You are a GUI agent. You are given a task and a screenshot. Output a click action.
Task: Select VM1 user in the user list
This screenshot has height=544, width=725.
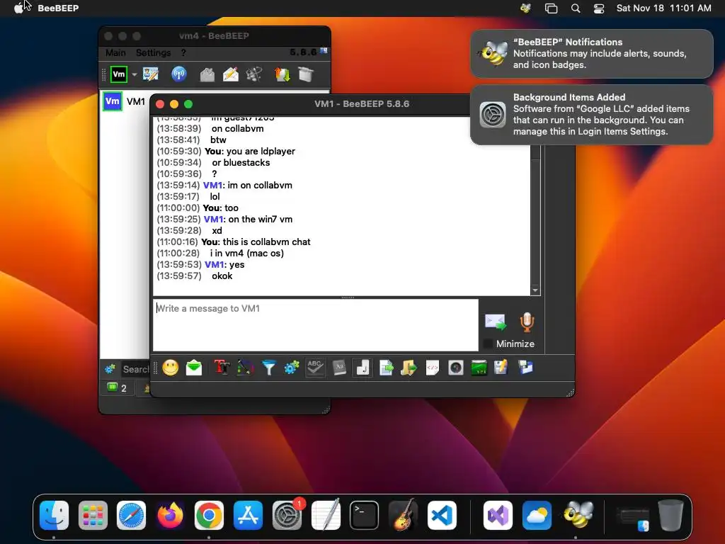[x=125, y=102]
